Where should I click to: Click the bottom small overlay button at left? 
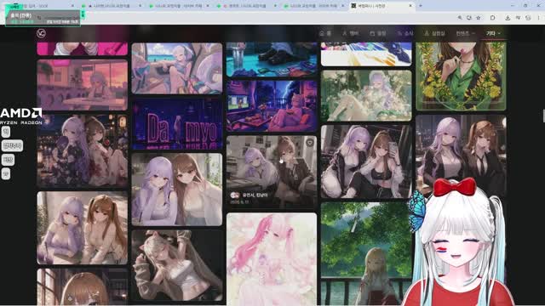tap(6, 173)
